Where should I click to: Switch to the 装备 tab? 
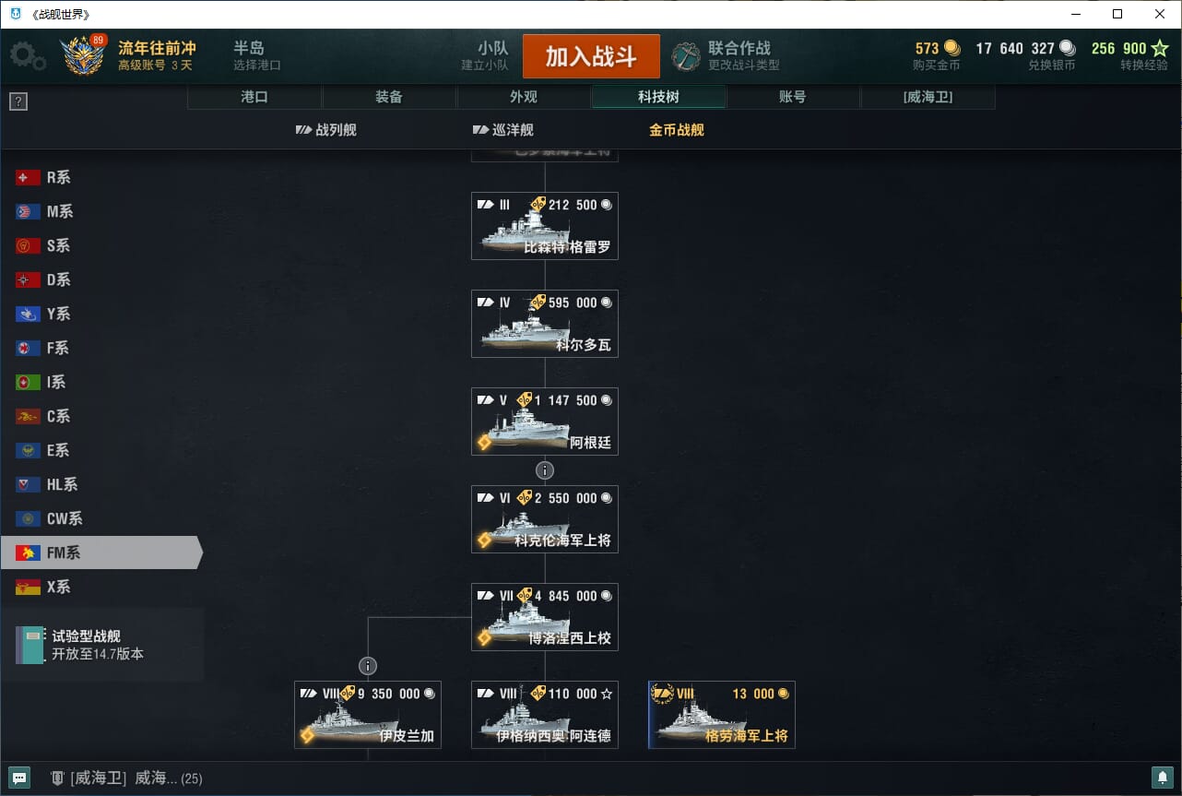[389, 97]
